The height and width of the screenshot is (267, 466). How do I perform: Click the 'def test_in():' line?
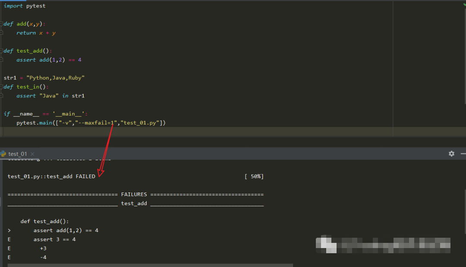pyautogui.click(x=26, y=87)
